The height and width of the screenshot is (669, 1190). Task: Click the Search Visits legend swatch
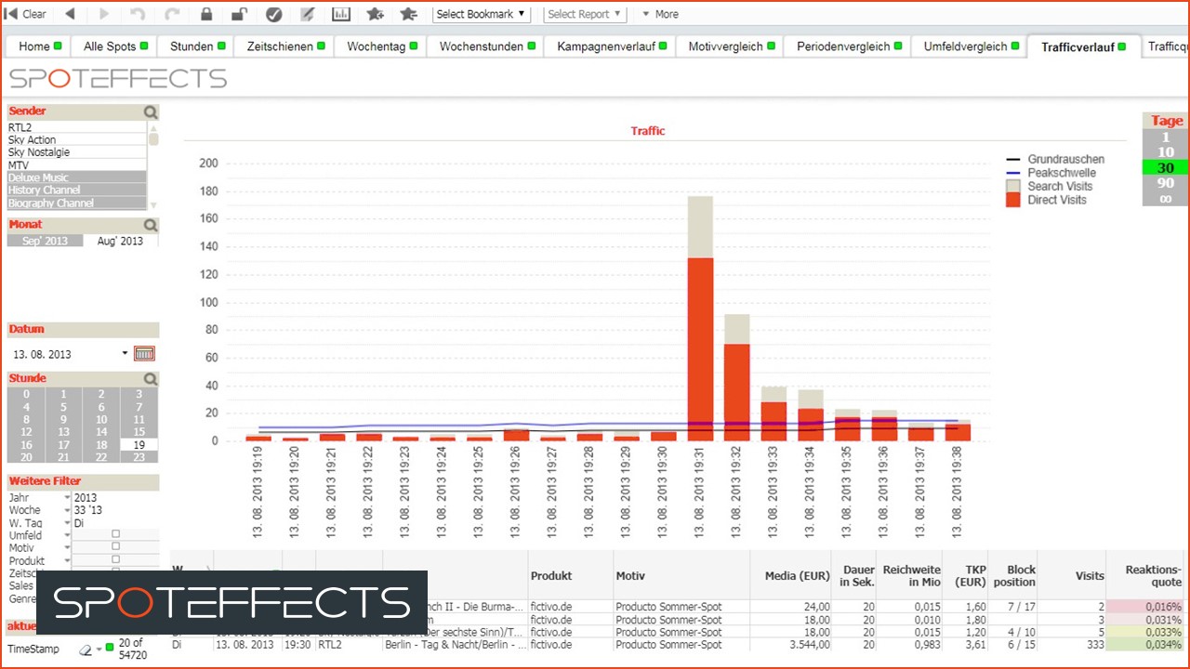coord(1013,186)
